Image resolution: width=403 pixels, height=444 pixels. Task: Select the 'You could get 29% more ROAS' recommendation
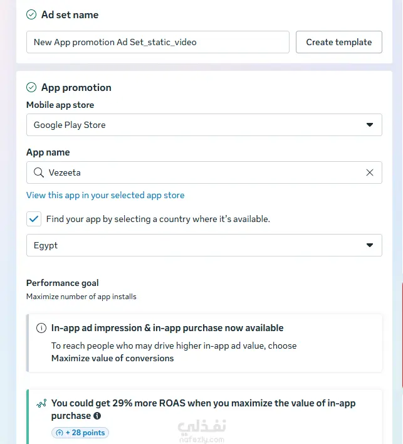tap(203, 409)
